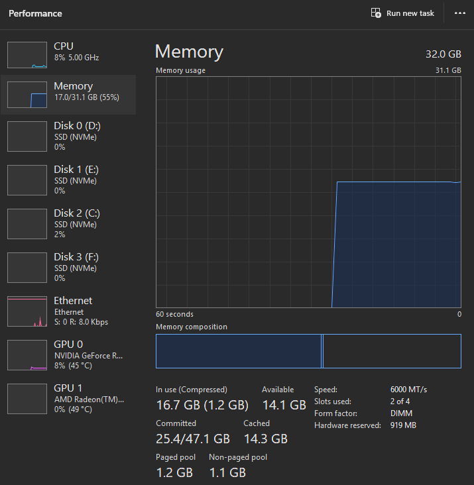The image size is (474, 485).
Task: Click the 0% (49 °C) GPU 1 reading
Action: point(73,409)
